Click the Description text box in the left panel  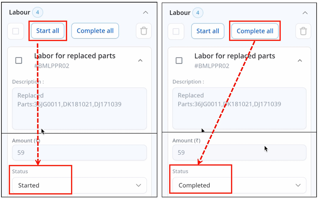pyautogui.click(x=79, y=108)
